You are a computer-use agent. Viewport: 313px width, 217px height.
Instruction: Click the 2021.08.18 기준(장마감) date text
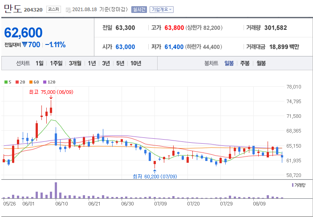[100, 9]
